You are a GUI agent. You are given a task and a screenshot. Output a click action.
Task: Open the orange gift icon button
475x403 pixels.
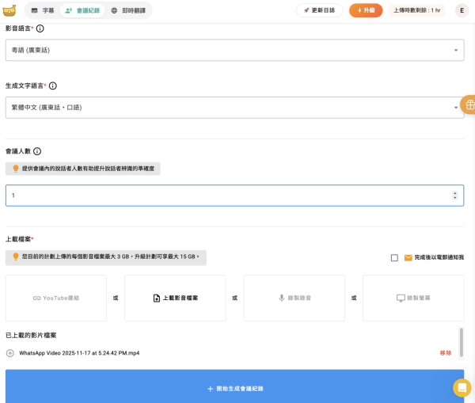(x=469, y=105)
